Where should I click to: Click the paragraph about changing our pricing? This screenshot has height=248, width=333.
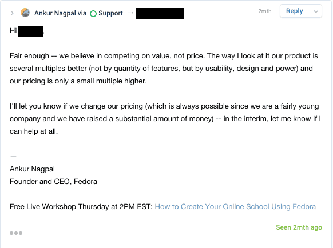pyautogui.click(x=165, y=119)
